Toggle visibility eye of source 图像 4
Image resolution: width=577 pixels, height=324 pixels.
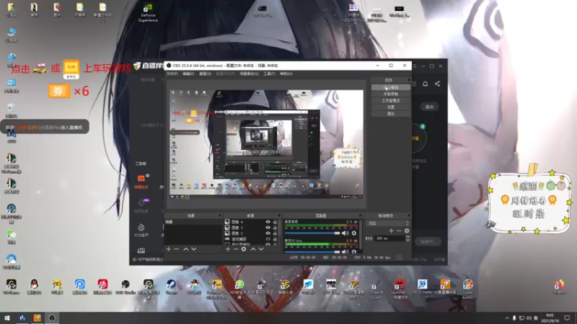[268, 222]
